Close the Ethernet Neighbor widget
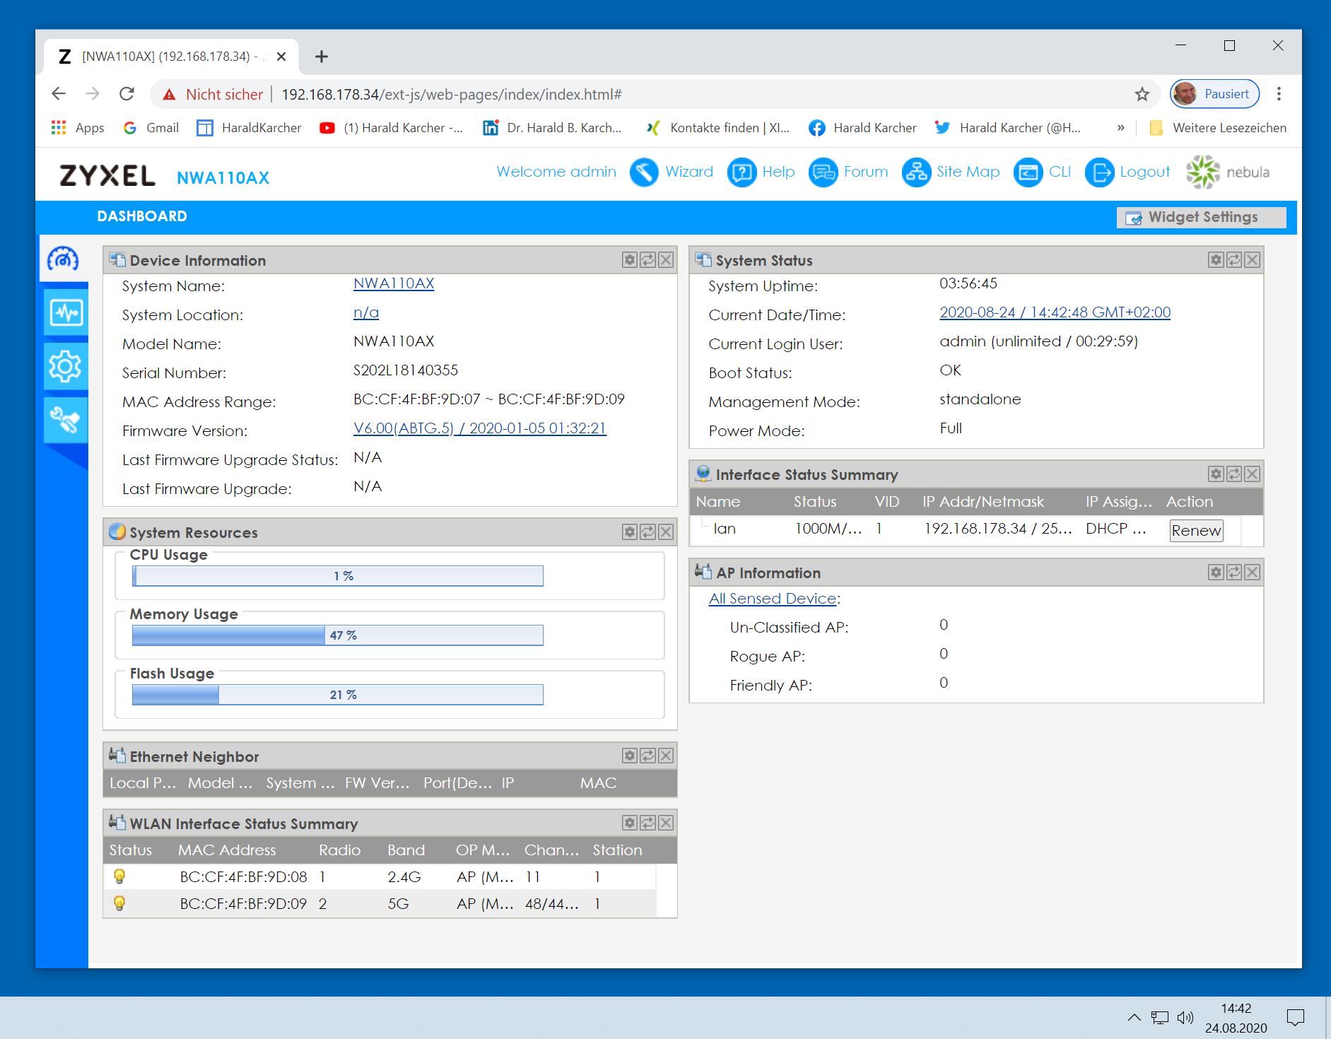This screenshot has width=1331, height=1039. click(666, 756)
